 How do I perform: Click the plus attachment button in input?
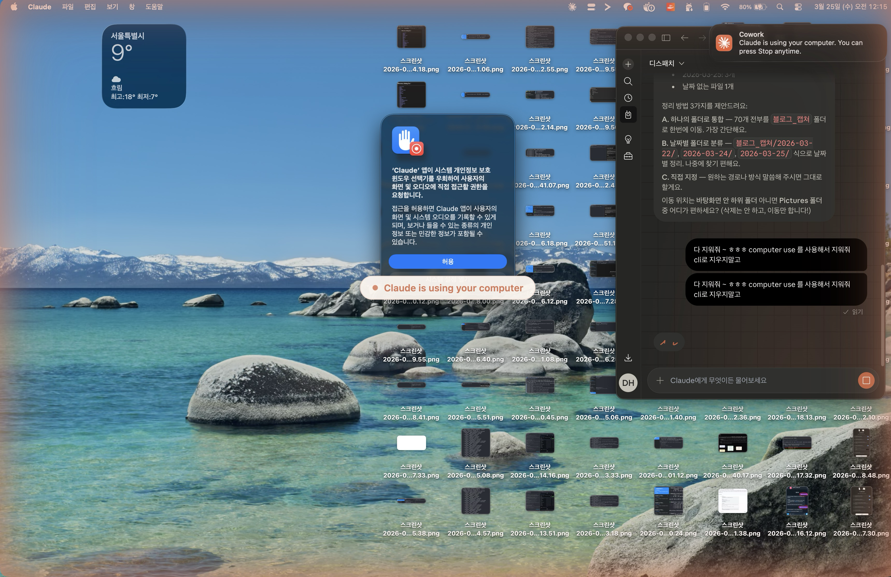(x=660, y=380)
